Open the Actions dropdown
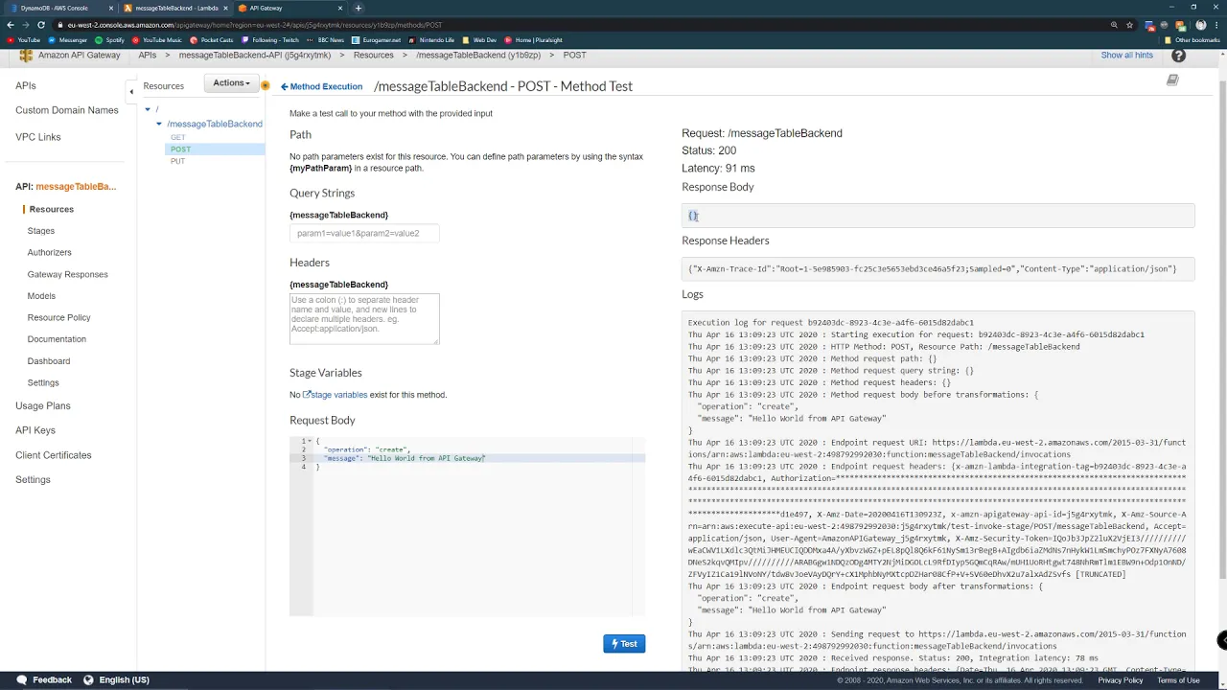 [x=231, y=83]
